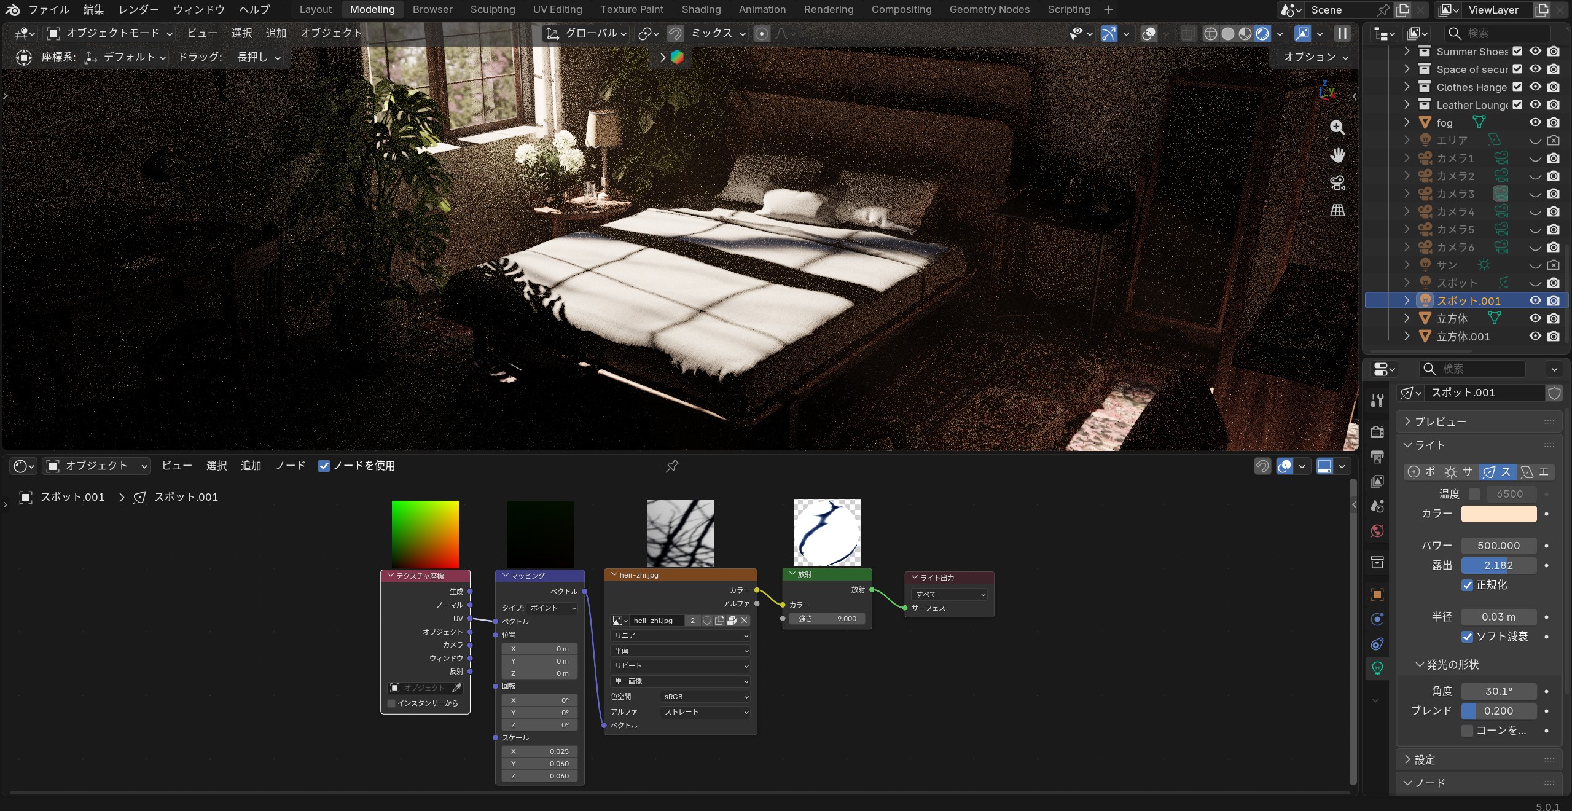
Task: Click the zoom magnifier viewport gizmo
Action: point(1337,127)
